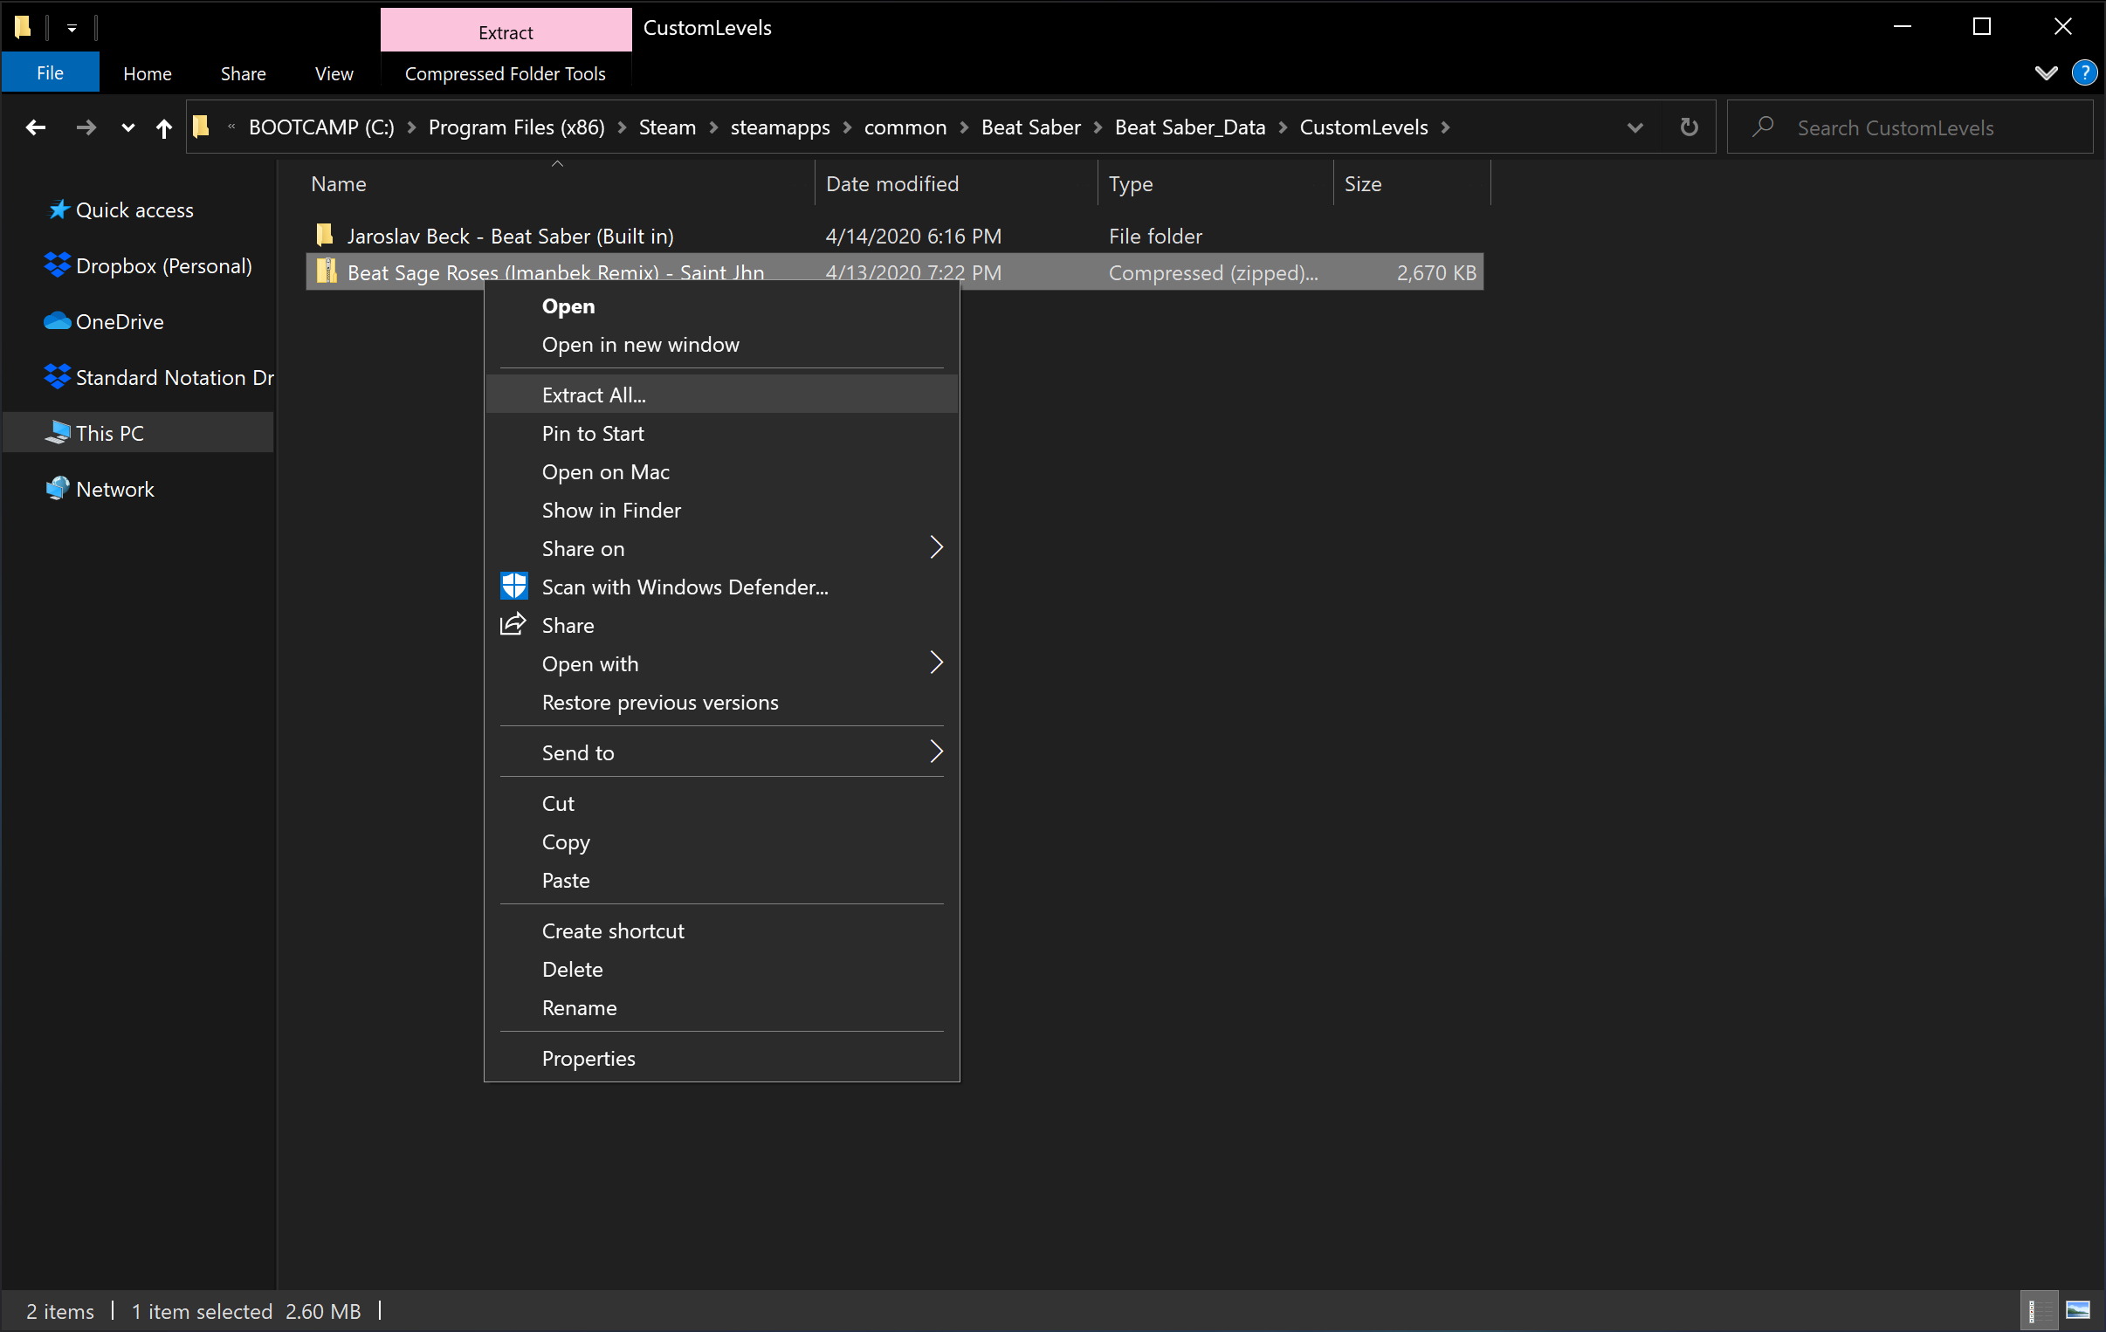Expand the Send to submenu arrow
This screenshot has width=2106, height=1332.
(x=933, y=752)
